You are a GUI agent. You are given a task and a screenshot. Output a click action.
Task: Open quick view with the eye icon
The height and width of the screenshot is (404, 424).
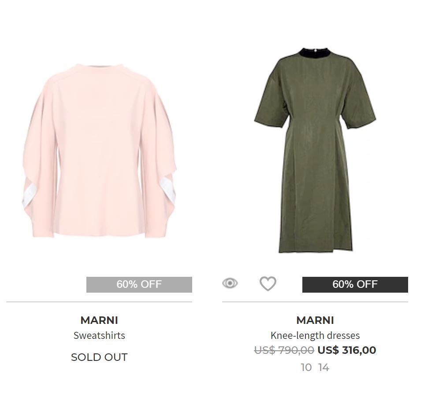[x=230, y=283]
